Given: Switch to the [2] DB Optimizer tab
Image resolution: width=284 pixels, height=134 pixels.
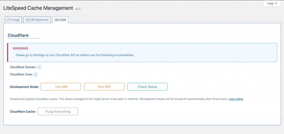Looking at the screenshot, I should [x=37, y=20].
